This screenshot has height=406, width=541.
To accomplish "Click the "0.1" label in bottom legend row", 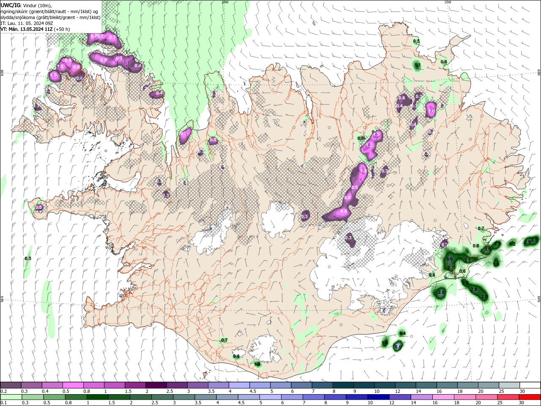I will point(4,403).
